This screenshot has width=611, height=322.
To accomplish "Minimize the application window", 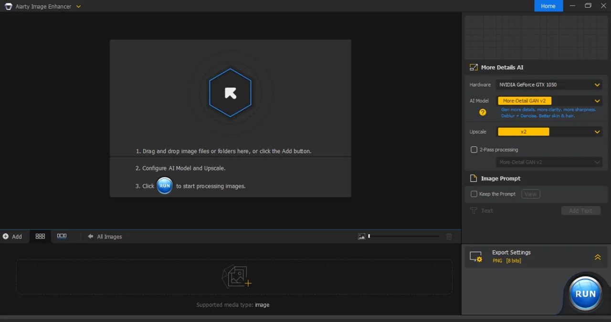I will [573, 6].
